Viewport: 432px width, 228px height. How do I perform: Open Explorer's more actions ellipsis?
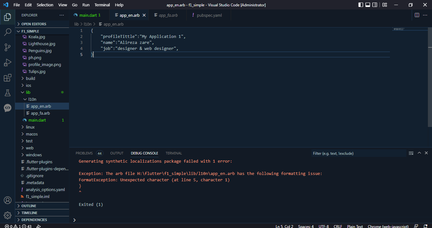(62, 15)
